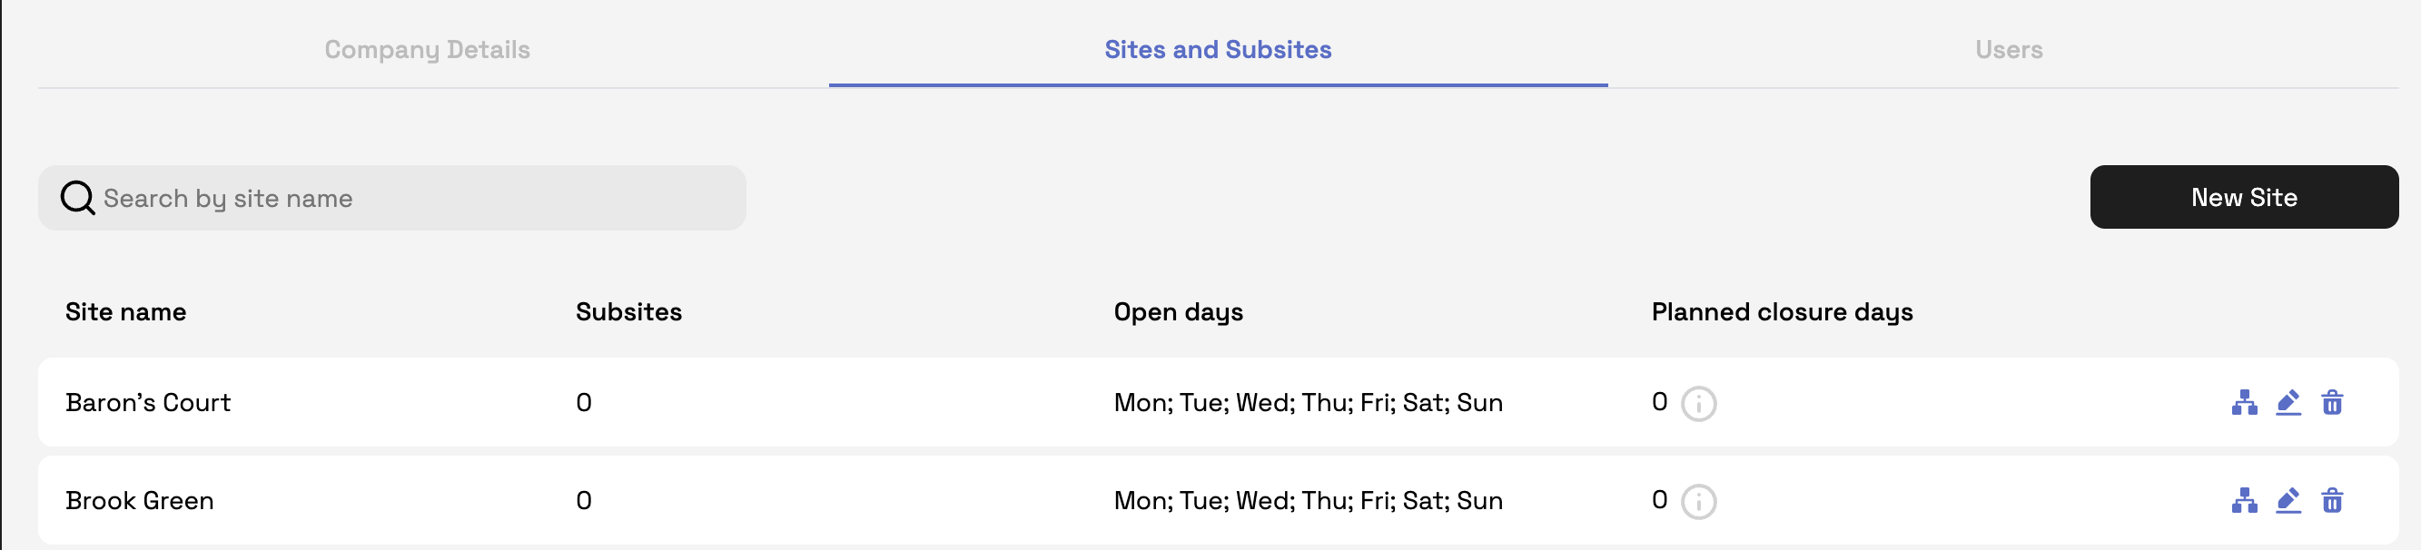Focus the Search by site name field
The width and height of the screenshot is (2421, 550).
(x=413, y=198)
